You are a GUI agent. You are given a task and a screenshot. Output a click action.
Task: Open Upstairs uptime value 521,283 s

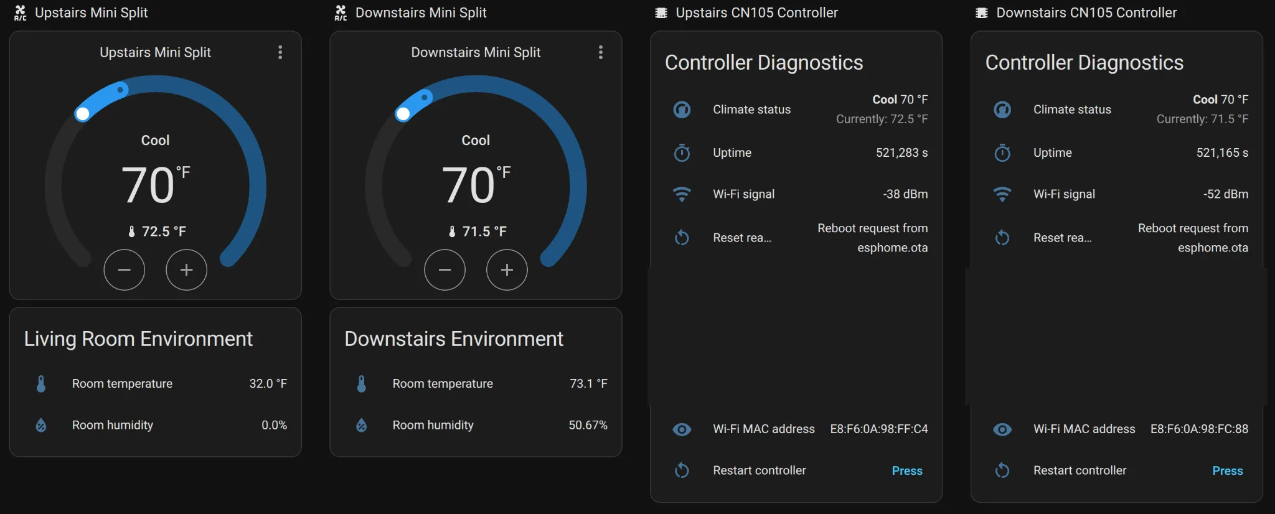click(x=902, y=152)
